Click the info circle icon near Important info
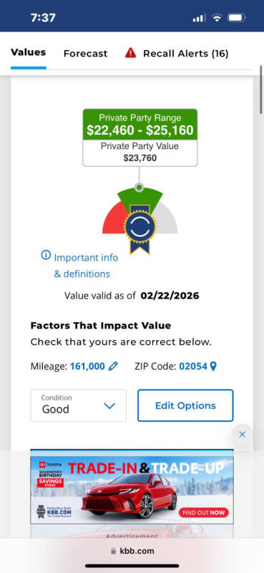 46,255
